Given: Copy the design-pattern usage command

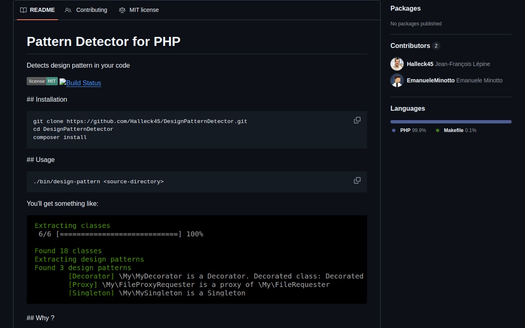Looking at the screenshot, I should tap(357, 180).
